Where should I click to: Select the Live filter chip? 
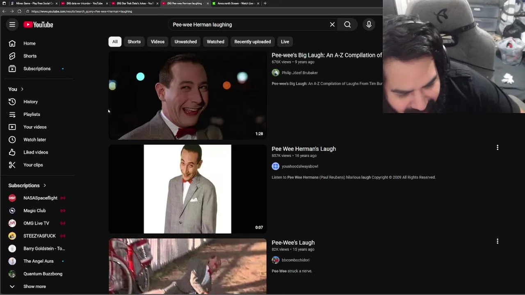tap(285, 42)
